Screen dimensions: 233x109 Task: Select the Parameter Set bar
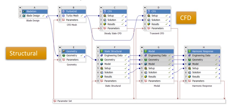click(x=139, y=101)
